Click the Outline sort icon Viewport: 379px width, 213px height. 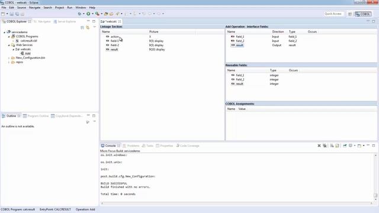click(88, 122)
